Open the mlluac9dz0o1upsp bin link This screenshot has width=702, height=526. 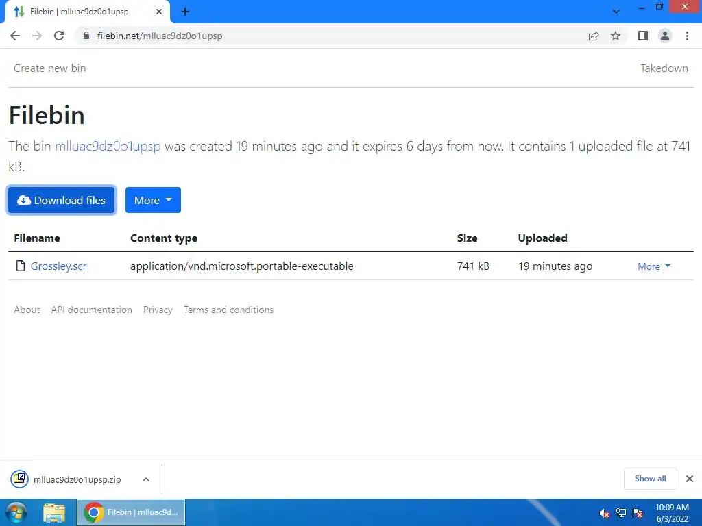pos(108,147)
